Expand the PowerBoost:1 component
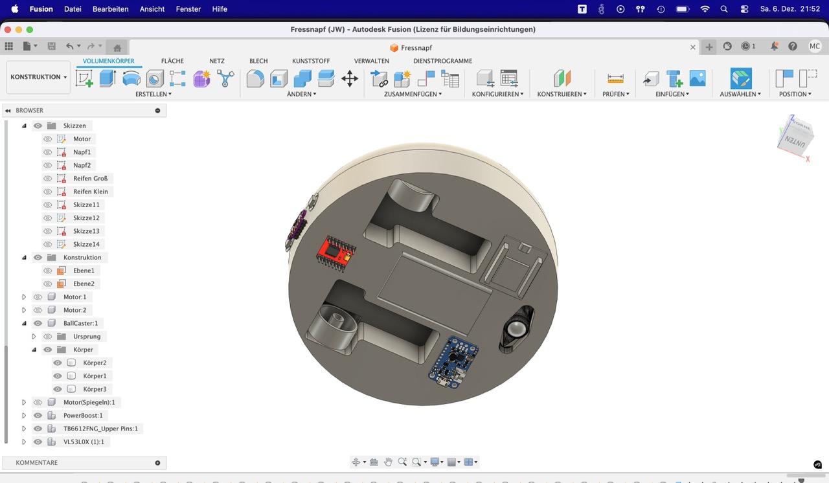This screenshot has width=829, height=483. (24, 416)
